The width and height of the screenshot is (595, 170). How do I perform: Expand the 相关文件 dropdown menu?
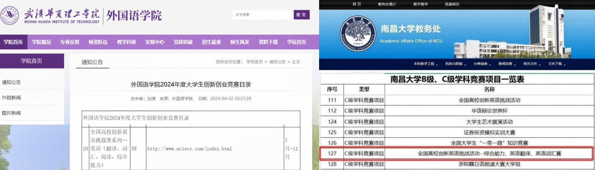click(x=532, y=64)
